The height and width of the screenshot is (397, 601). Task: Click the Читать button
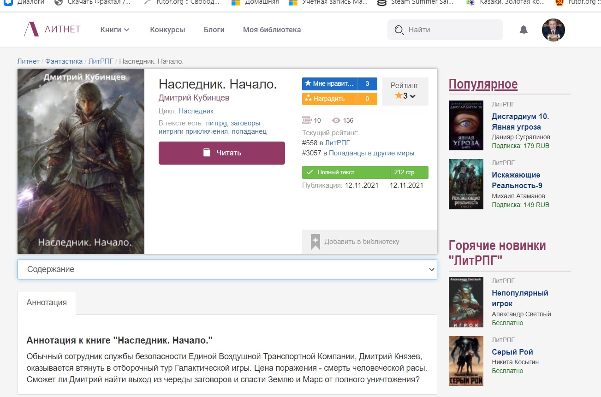[x=222, y=153]
